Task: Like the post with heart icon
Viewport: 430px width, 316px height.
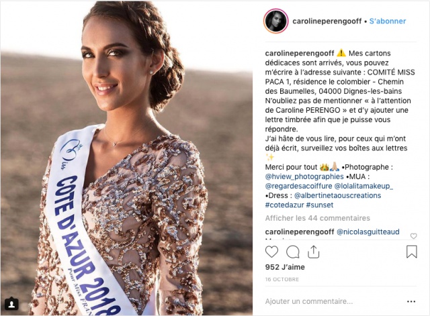Action: 271,252
